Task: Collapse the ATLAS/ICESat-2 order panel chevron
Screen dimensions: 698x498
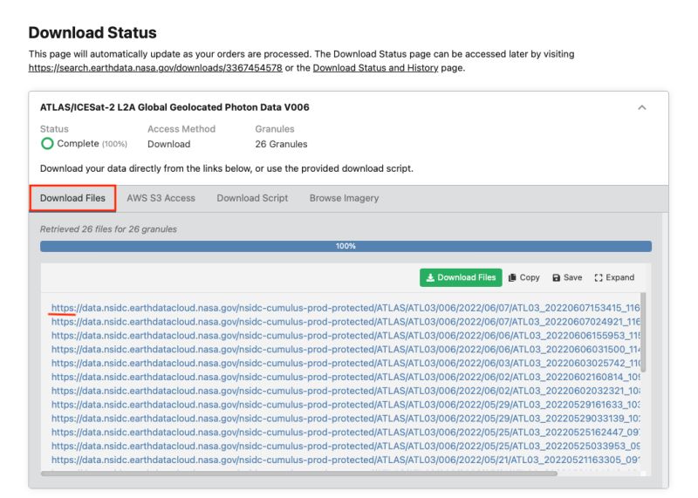Action: click(641, 107)
